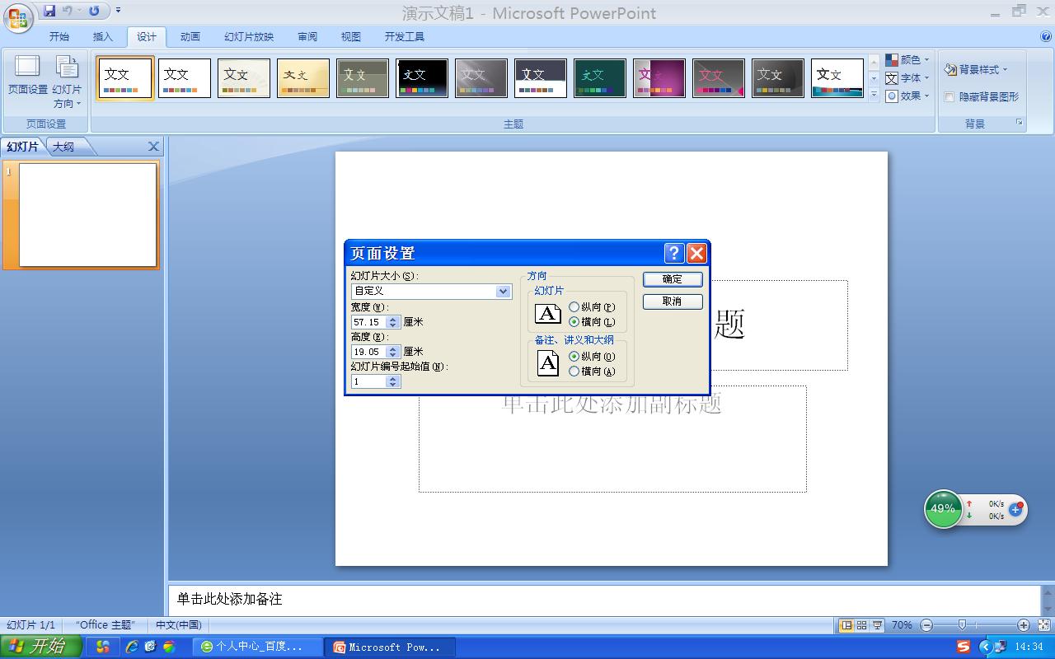Open the Background group dialog launcher
Image resolution: width=1055 pixels, height=659 pixels.
[x=1020, y=123]
